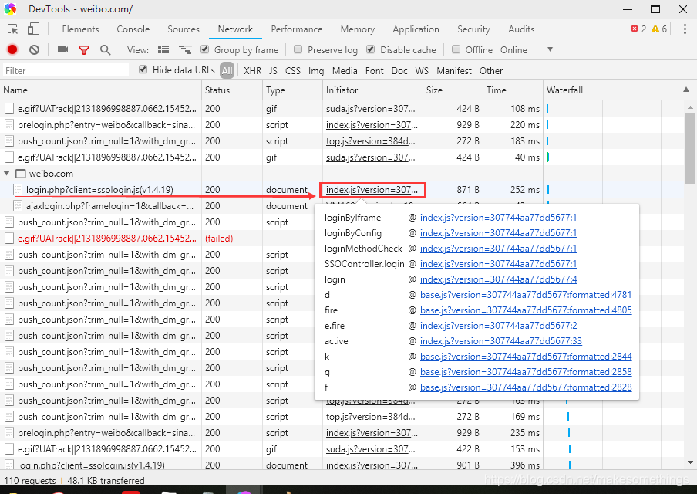Open the Application tab
Screen dimensions: 697x494
[416, 29]
